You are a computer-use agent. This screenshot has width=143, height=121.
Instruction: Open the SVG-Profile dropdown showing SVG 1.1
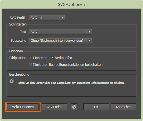click(x=47, y=18)
